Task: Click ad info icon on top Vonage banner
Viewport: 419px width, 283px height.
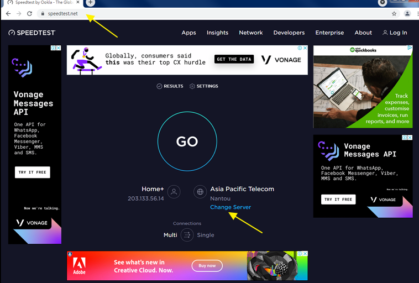Action: 300,48
